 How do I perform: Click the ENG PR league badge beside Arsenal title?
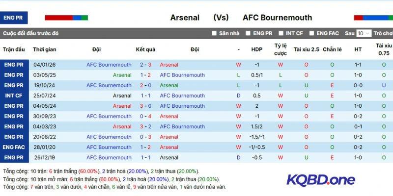[x=14, y=18]
